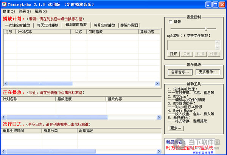Click 定时关机助理 tool entry

click(183, 89)
